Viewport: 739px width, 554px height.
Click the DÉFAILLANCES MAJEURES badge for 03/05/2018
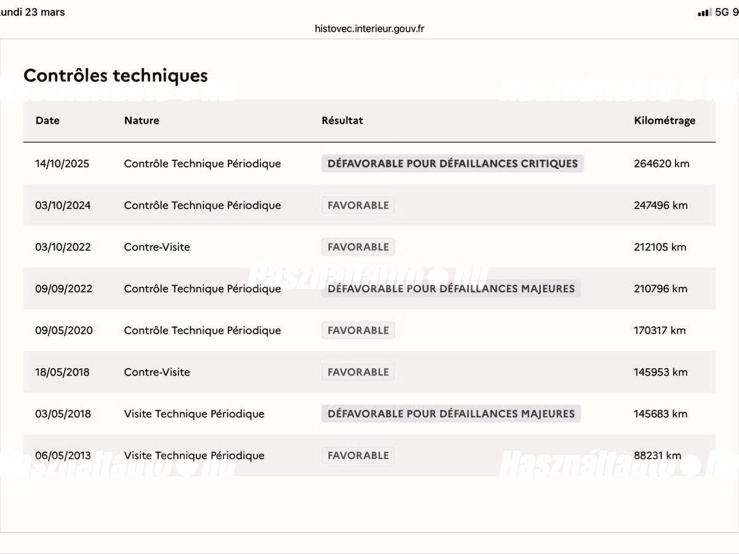tap(451, 414)
